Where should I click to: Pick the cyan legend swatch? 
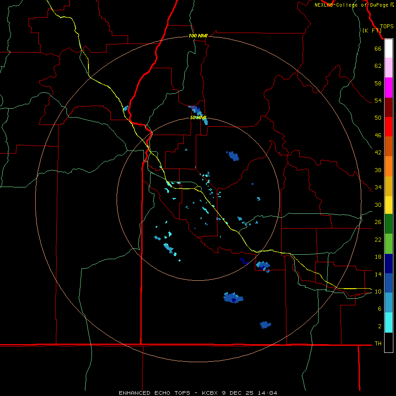click(x=389, y=323)
